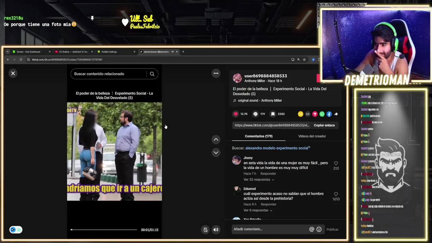432x243 pixels.
Task: Close the Stream - Kick Dashboard tab
Action: click(x=50, y=52)
